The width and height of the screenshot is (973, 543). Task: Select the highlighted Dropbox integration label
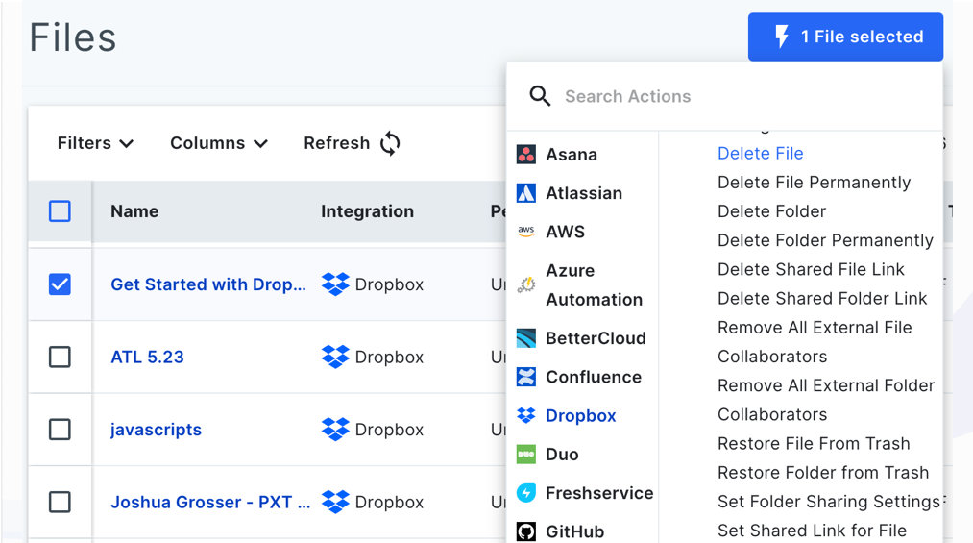(x=581, y=415)
